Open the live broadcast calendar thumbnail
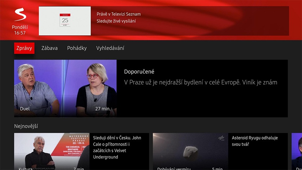 (x=65, y=21)
